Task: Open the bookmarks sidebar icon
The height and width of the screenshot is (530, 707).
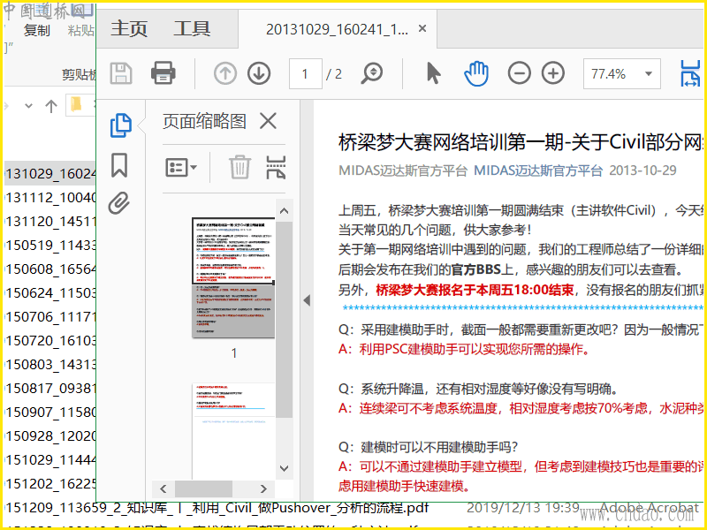Action: (x=119, y=165)
